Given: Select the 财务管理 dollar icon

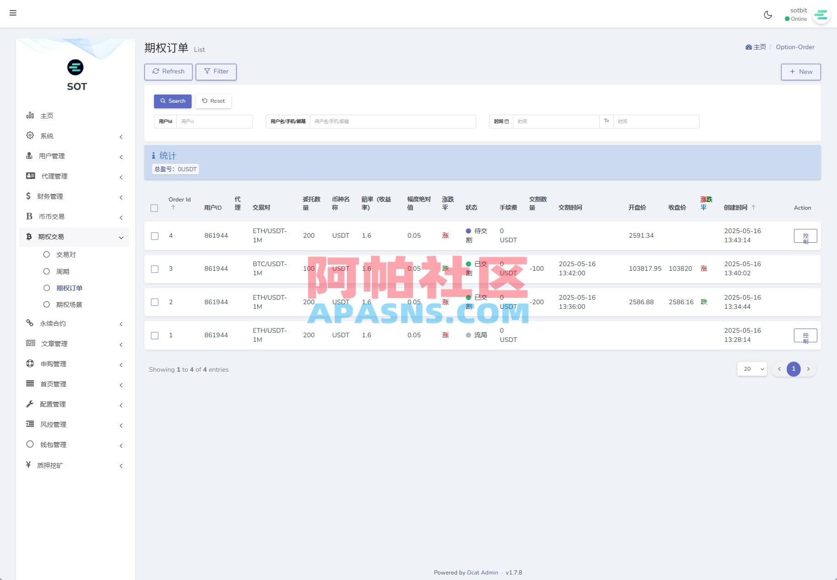Looking at the screenshot, I should click(x=29, y=196).
